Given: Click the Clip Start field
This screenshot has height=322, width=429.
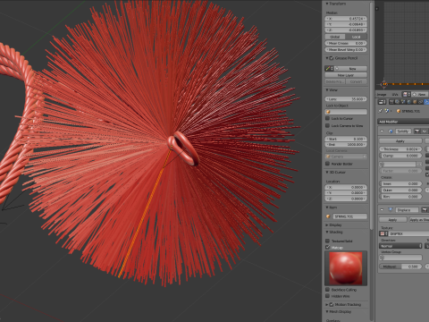Looking at the screenshot, I should [x=346, y=139].
